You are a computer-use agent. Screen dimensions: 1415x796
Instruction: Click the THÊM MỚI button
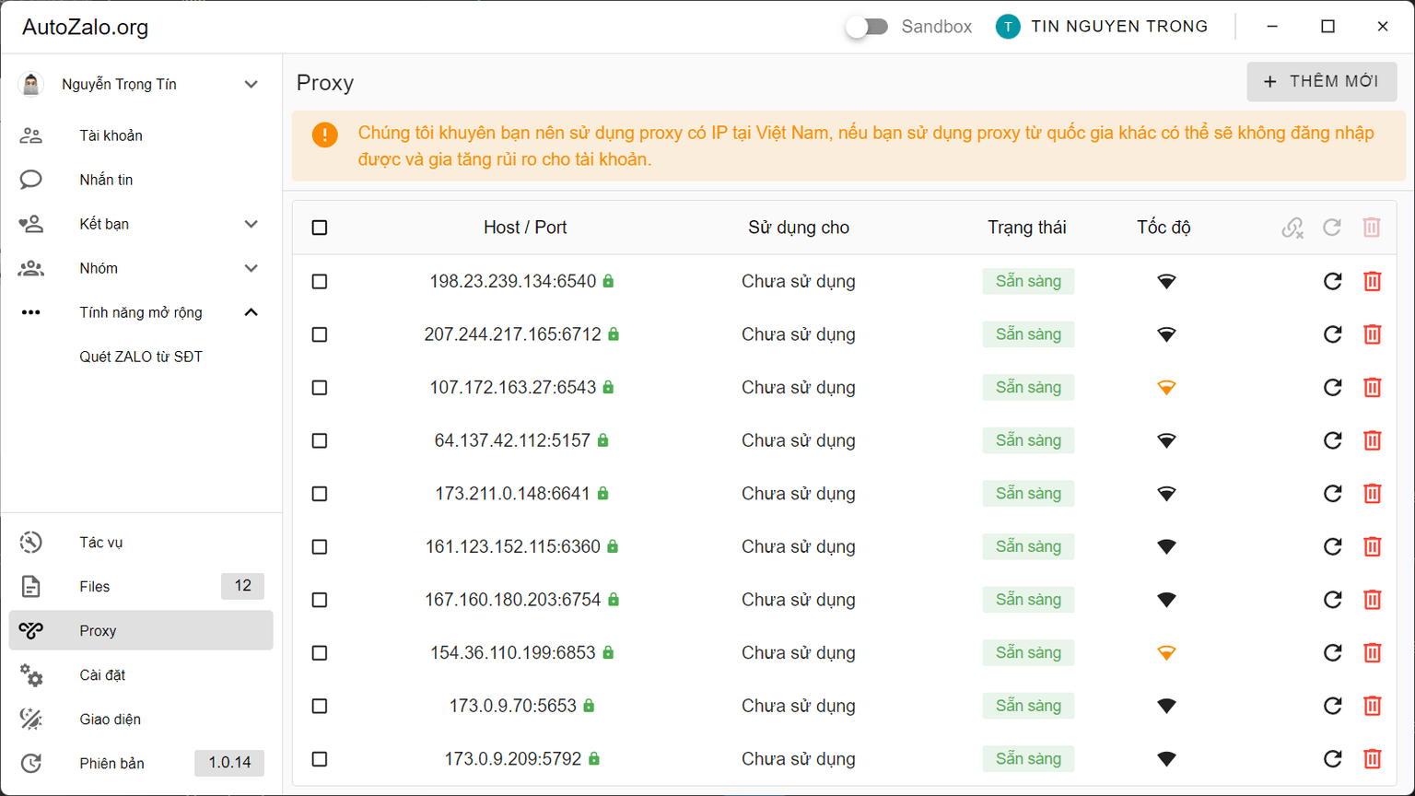(1322, 82)
